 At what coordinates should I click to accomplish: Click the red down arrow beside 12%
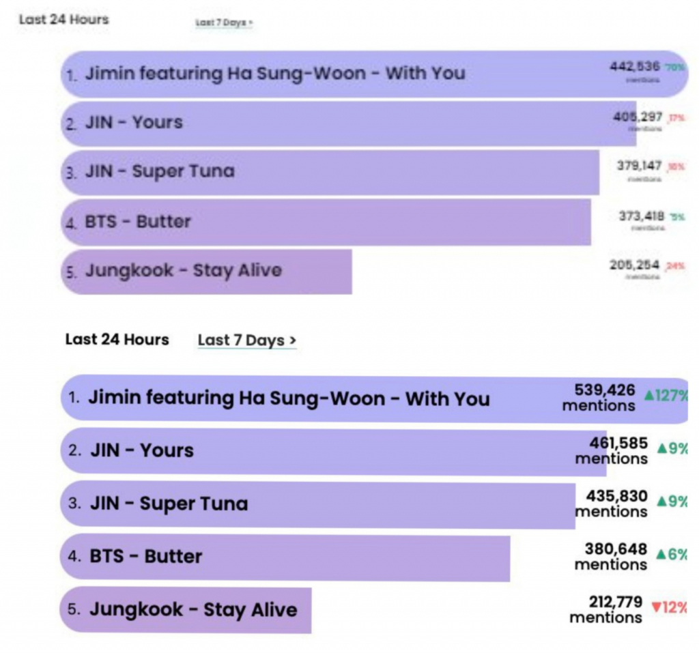(x=656, y=607)
